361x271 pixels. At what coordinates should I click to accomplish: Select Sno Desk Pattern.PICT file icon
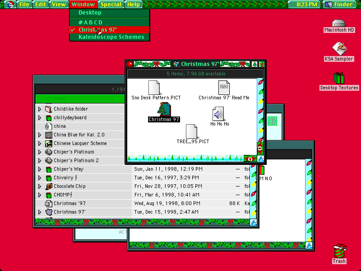coord(154,88)
